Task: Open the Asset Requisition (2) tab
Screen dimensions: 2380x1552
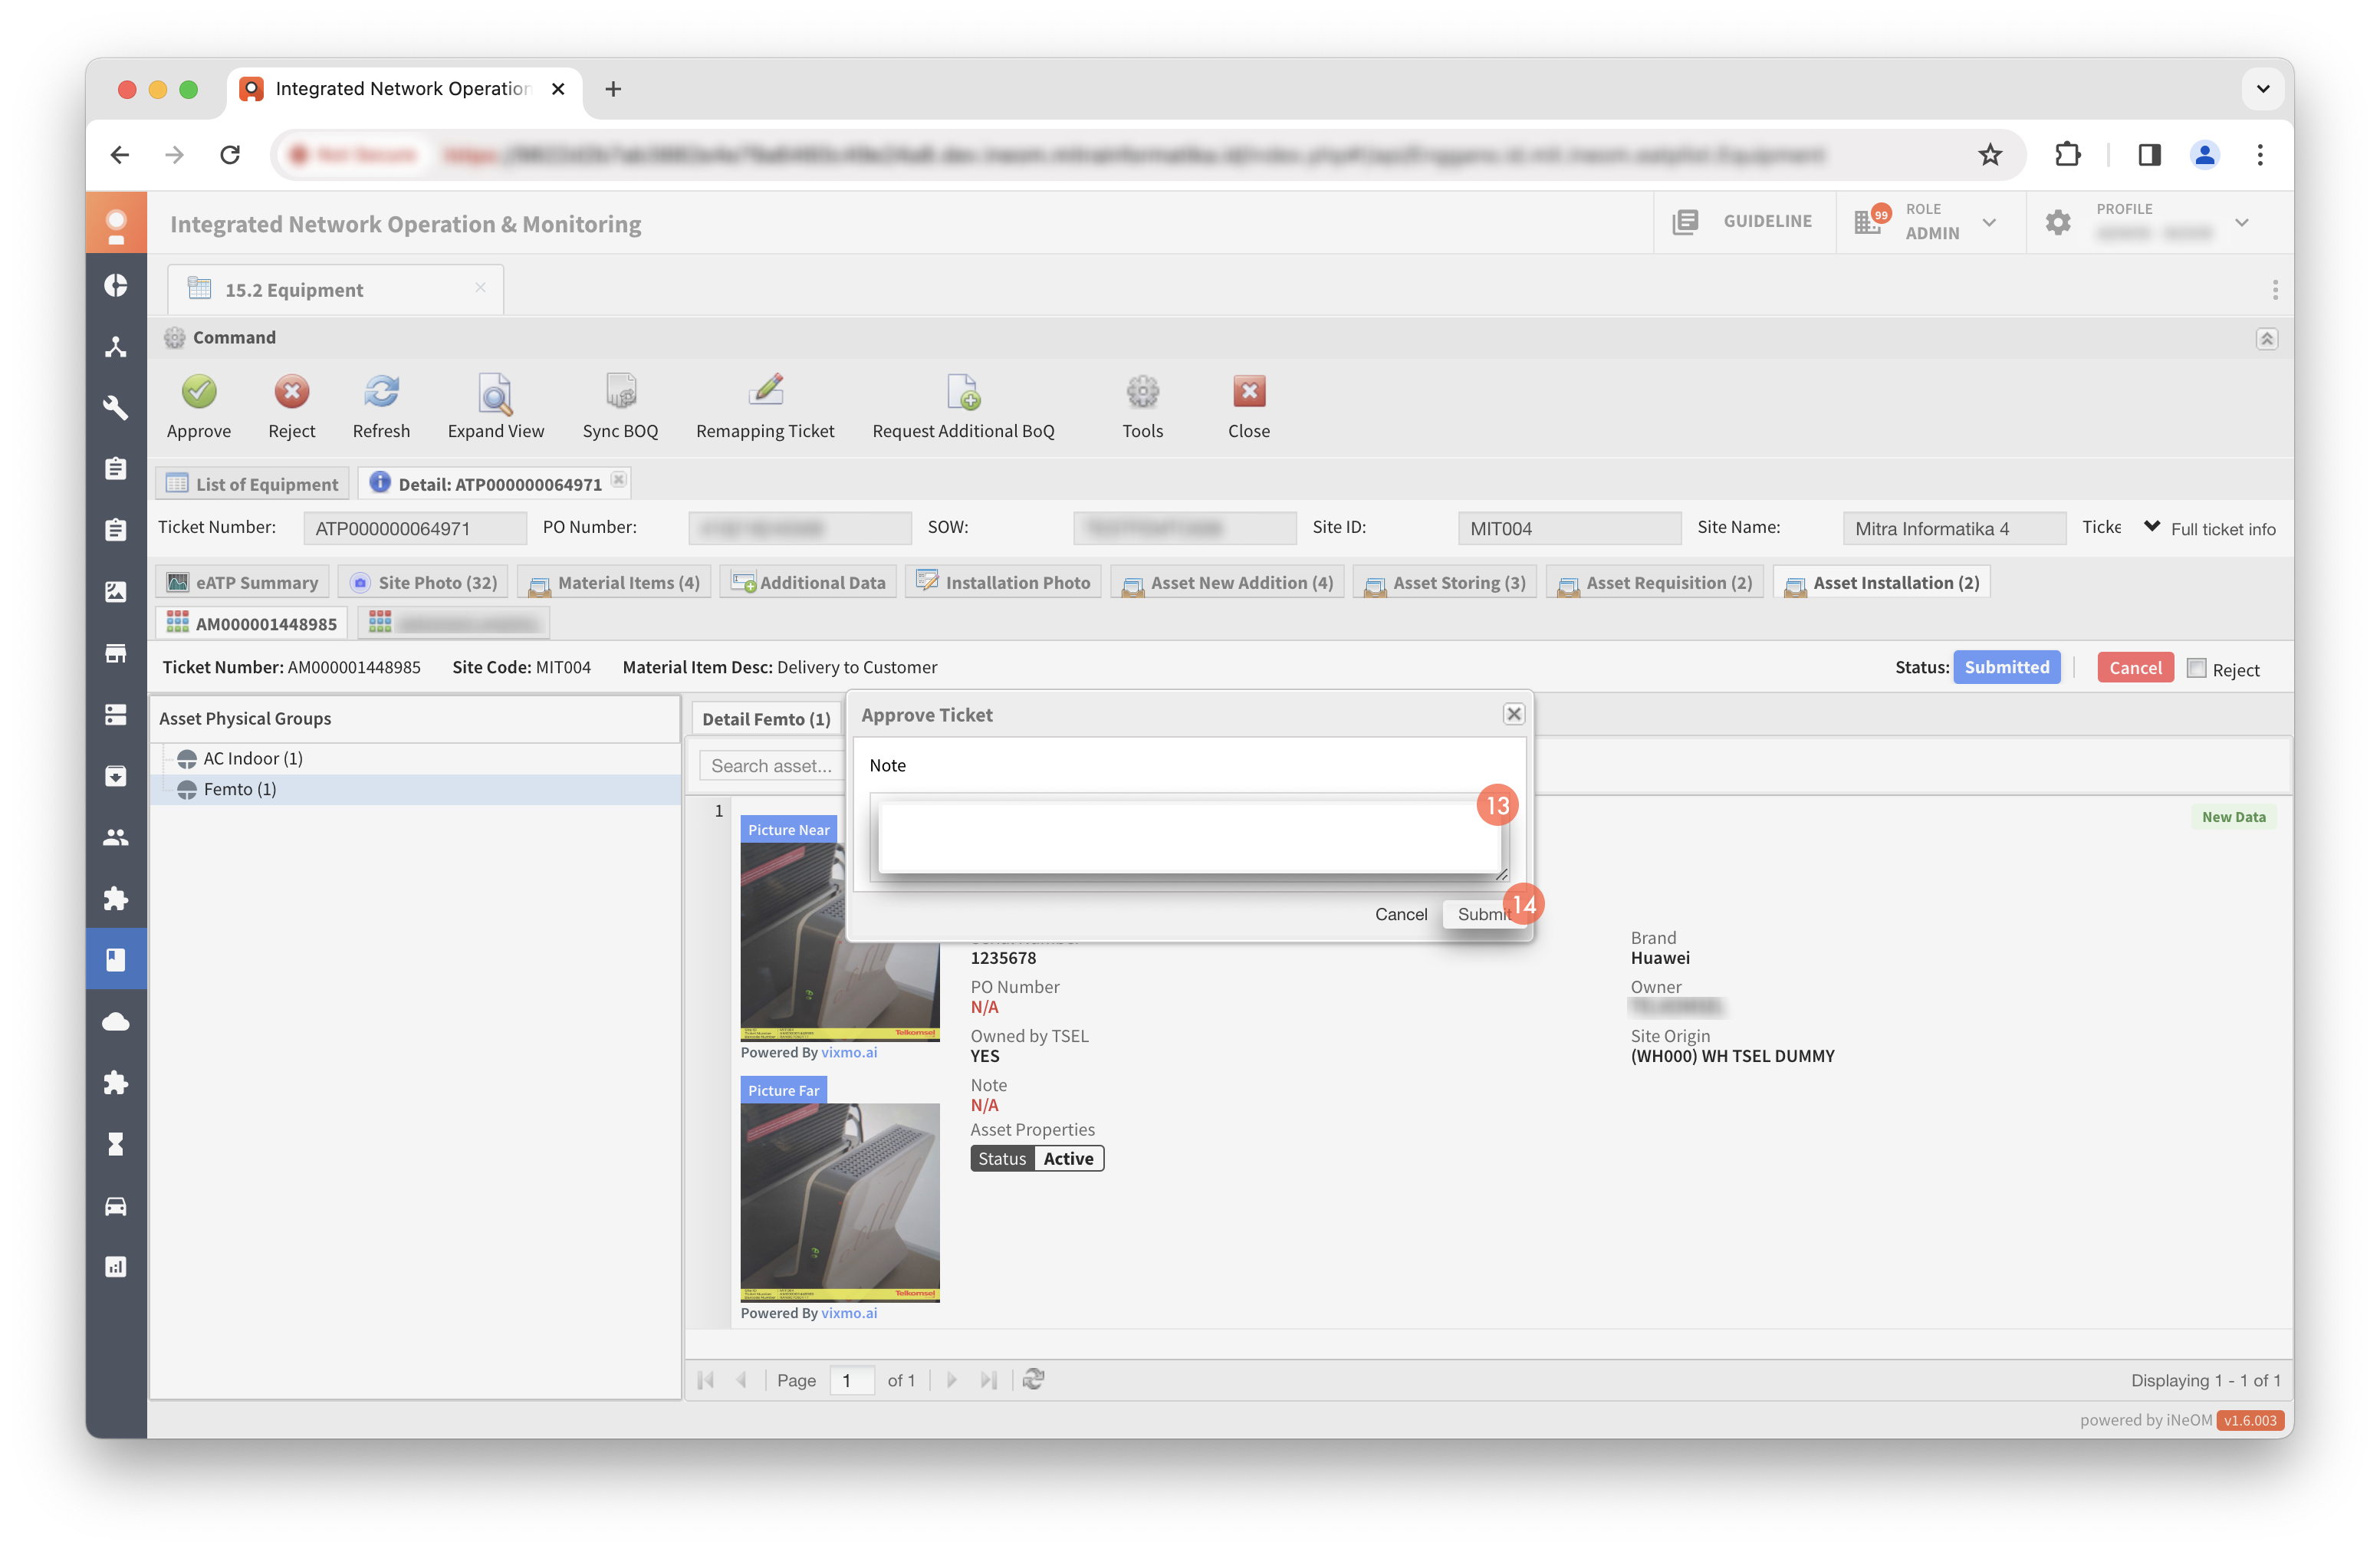Action: 1655,582
